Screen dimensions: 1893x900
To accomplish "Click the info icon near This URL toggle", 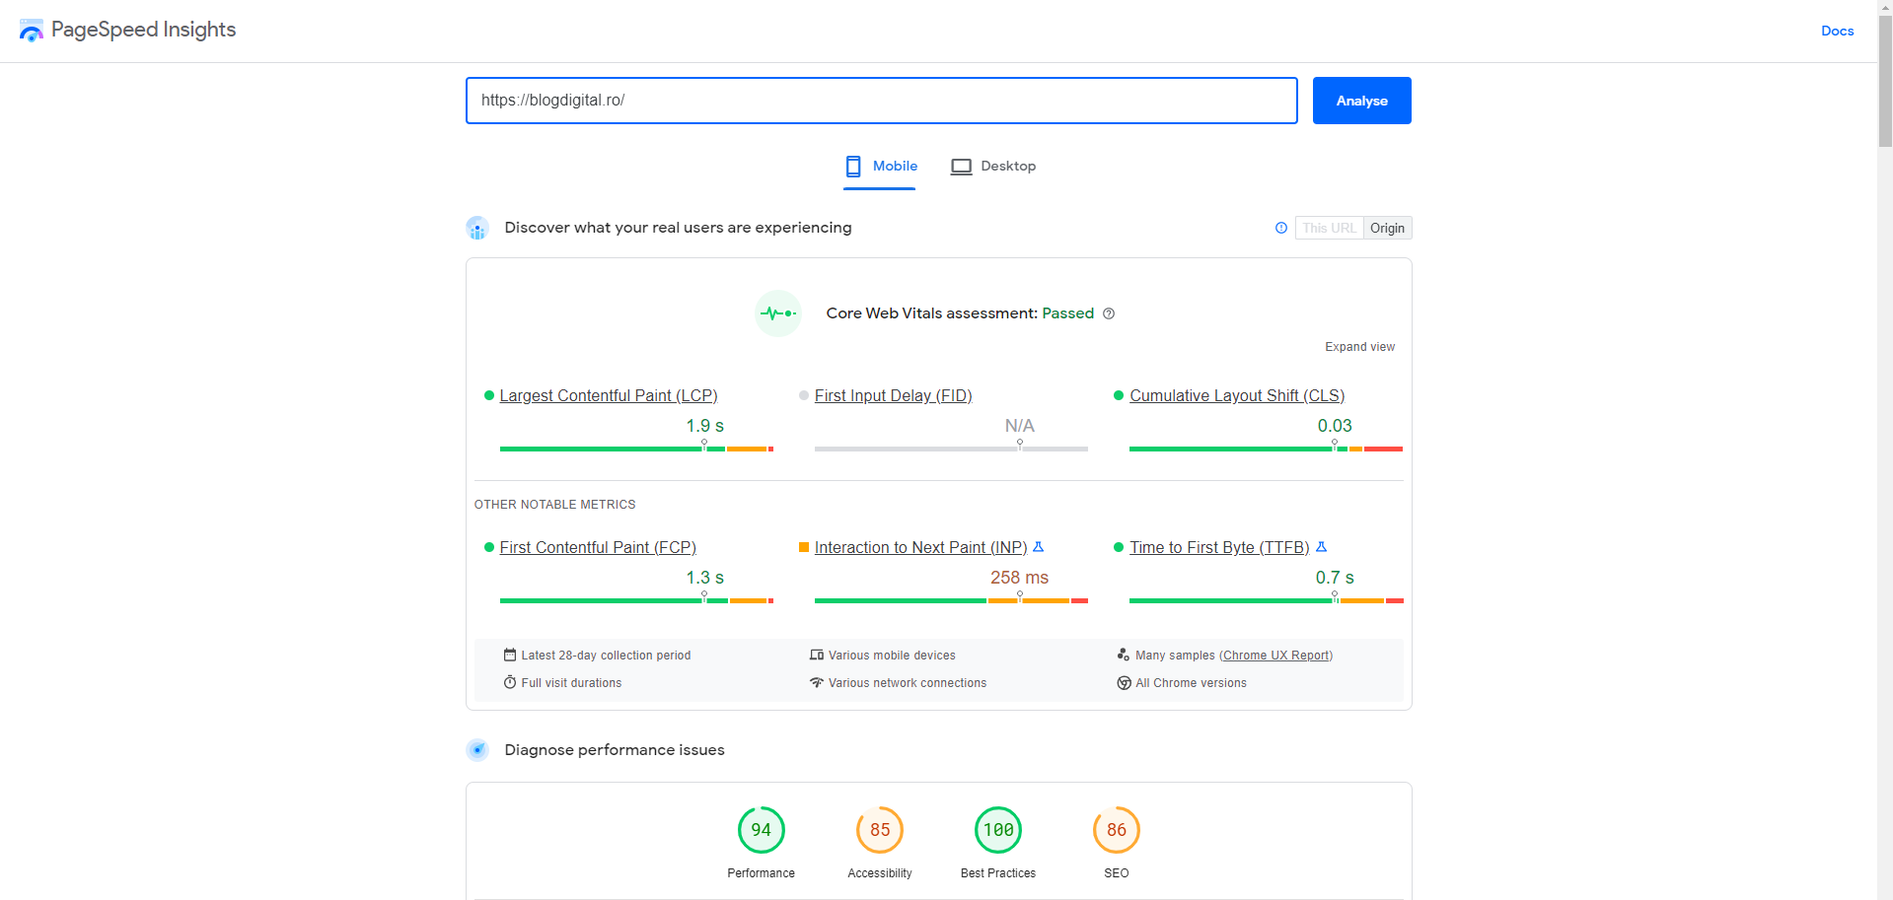I will 1280,228.
